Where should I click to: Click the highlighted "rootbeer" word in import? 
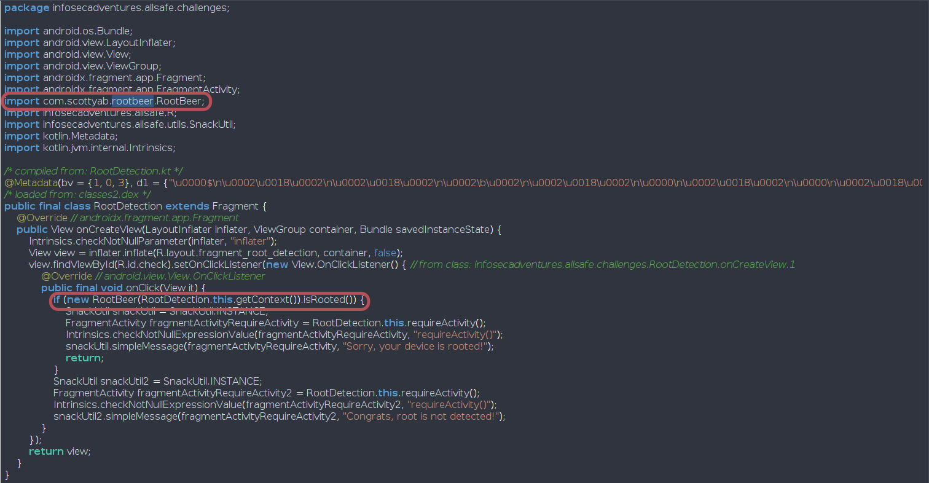click(132, 101)
